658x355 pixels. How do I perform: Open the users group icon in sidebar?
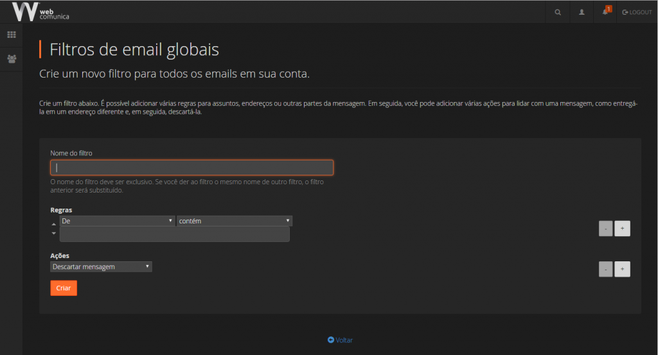click(x=12, y=58)
